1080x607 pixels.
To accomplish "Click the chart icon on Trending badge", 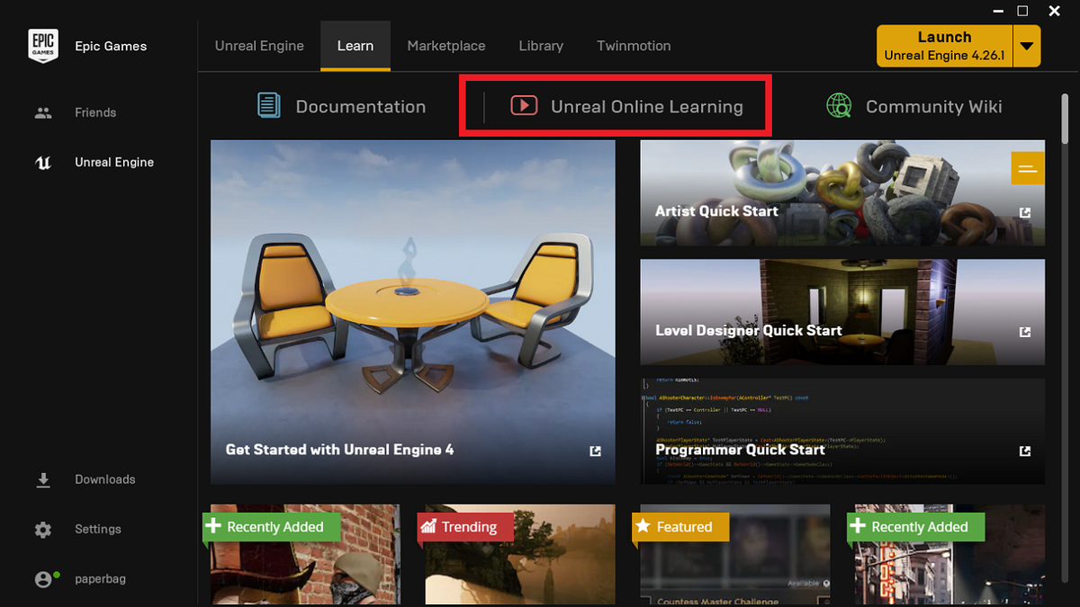I will 428,526.
